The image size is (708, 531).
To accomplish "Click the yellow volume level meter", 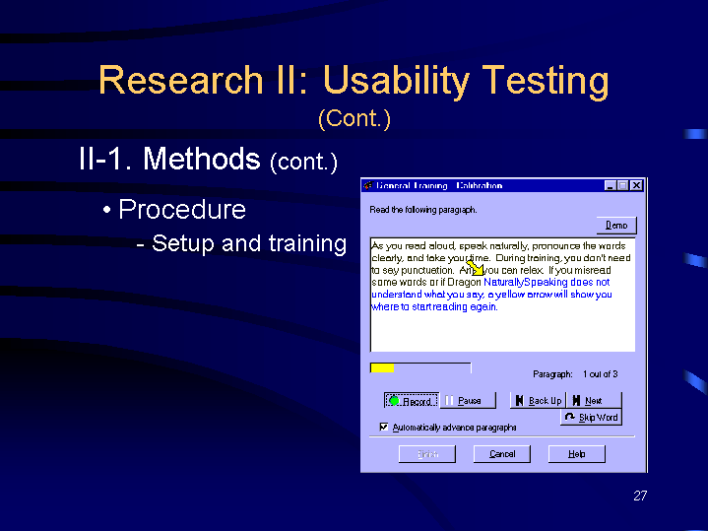I will click(382, 368).
